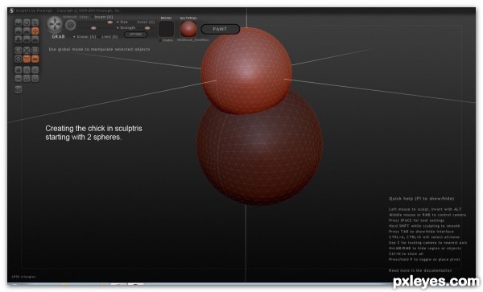Screen dimensions: 483x292
Task: Click the Subdivide All icon
Action: pyautogui.click(x=35, y=51)
